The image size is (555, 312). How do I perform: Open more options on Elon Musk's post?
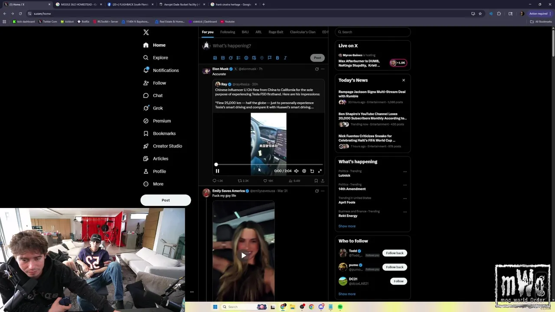tap(323, 69)
